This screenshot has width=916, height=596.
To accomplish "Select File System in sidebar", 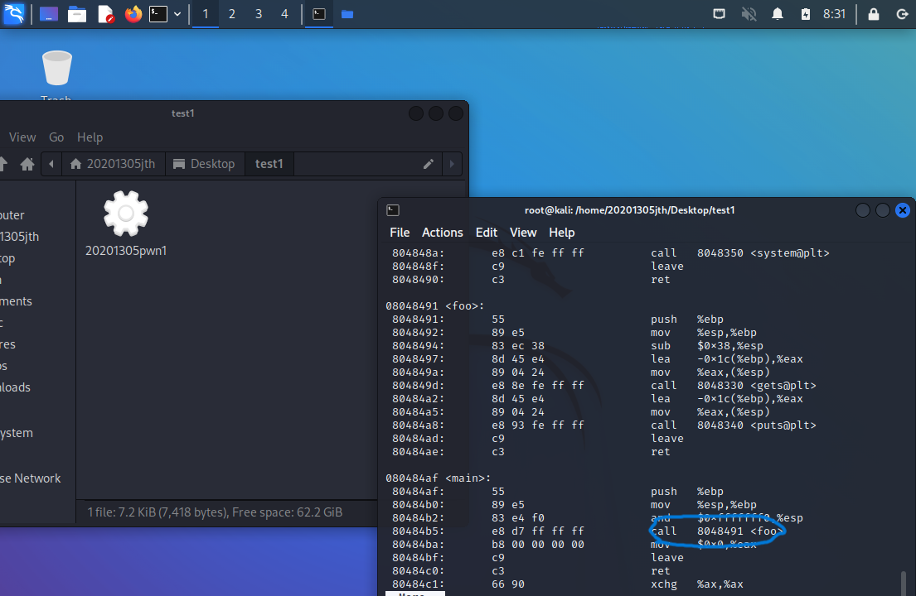I will tap(17, 433).
